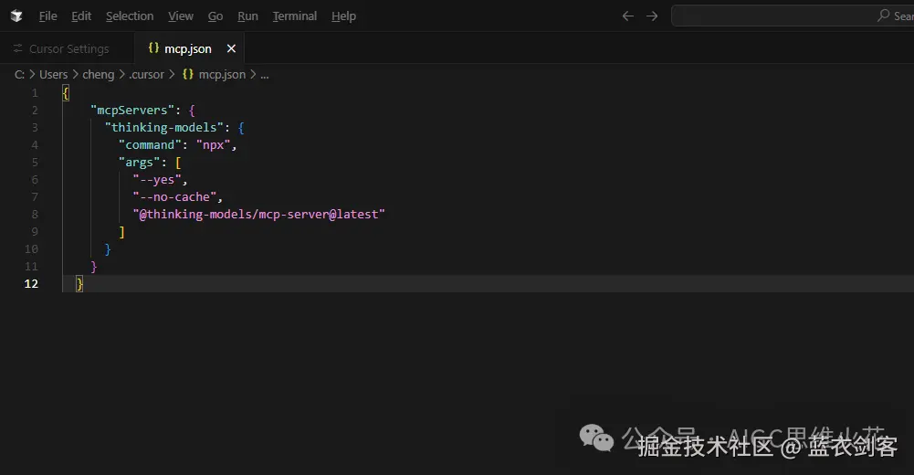Click the braces icon on mcp.json tab

[153, 47]
